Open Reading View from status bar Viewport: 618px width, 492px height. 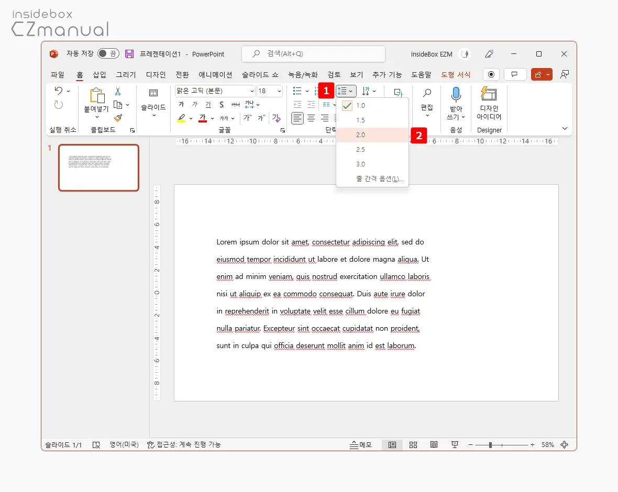pos(434,445)
